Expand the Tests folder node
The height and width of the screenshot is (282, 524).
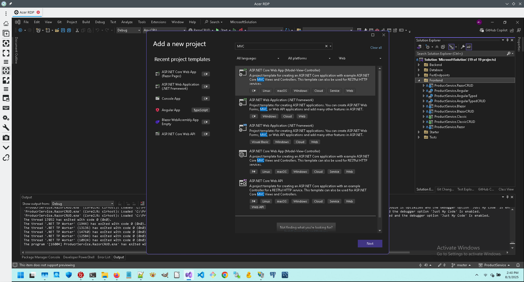[419, 137]
